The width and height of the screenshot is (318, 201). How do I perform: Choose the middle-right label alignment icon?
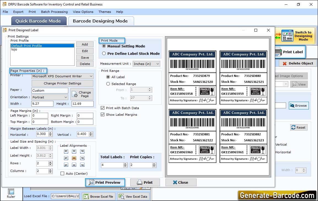82,158
